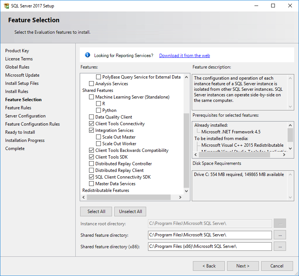Click the Features list scroll left arrow
299x276 pixels.
pyautogui.click(x=83, y=197)
